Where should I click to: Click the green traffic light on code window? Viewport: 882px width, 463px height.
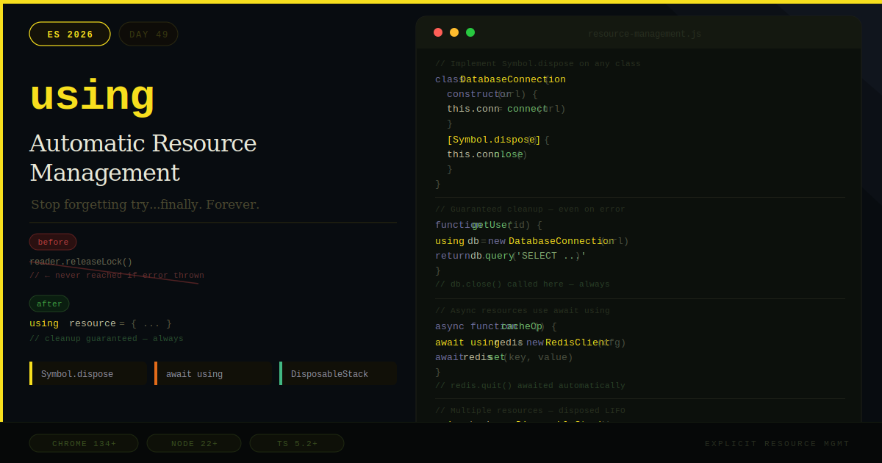[470, 32]
